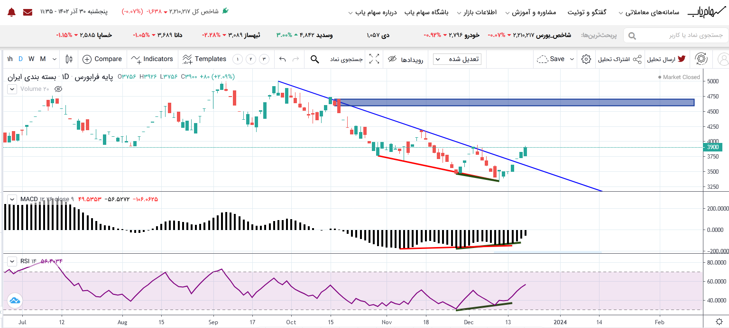Screen dimensions: 729x328
Task: Select saved layout slot 1
Action: tap(238, 59)
